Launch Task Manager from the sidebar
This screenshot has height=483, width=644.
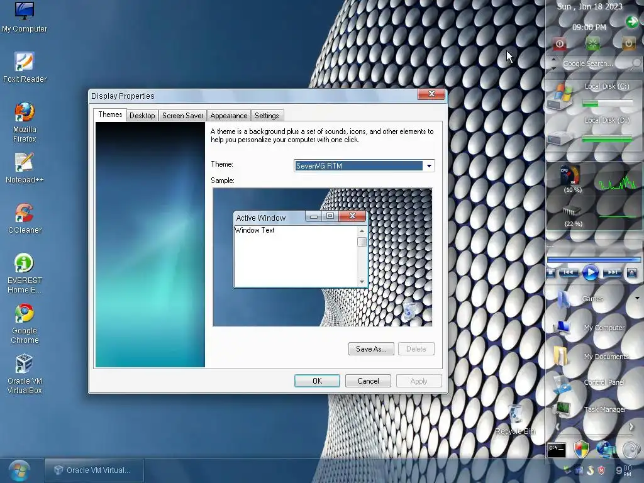(590, 409)
